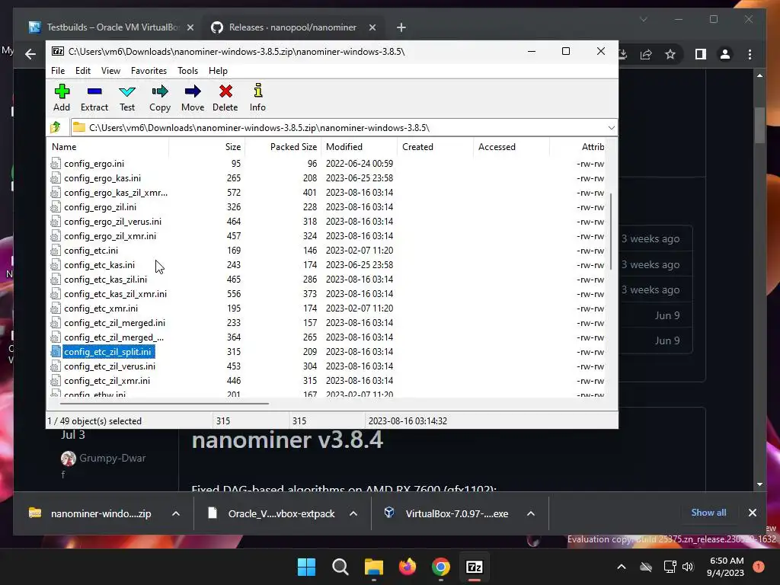Click the Chrome share page icon

646,54
